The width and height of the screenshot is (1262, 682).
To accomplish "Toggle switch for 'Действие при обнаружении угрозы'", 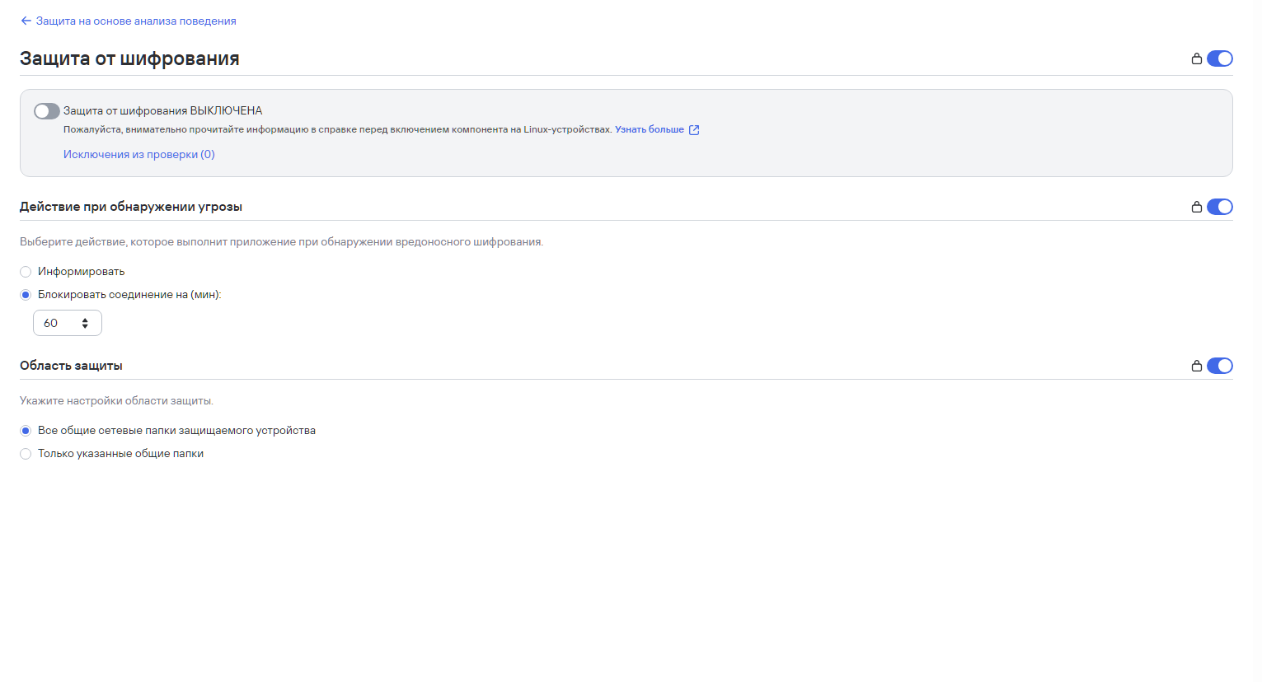I will (1220, 207).
